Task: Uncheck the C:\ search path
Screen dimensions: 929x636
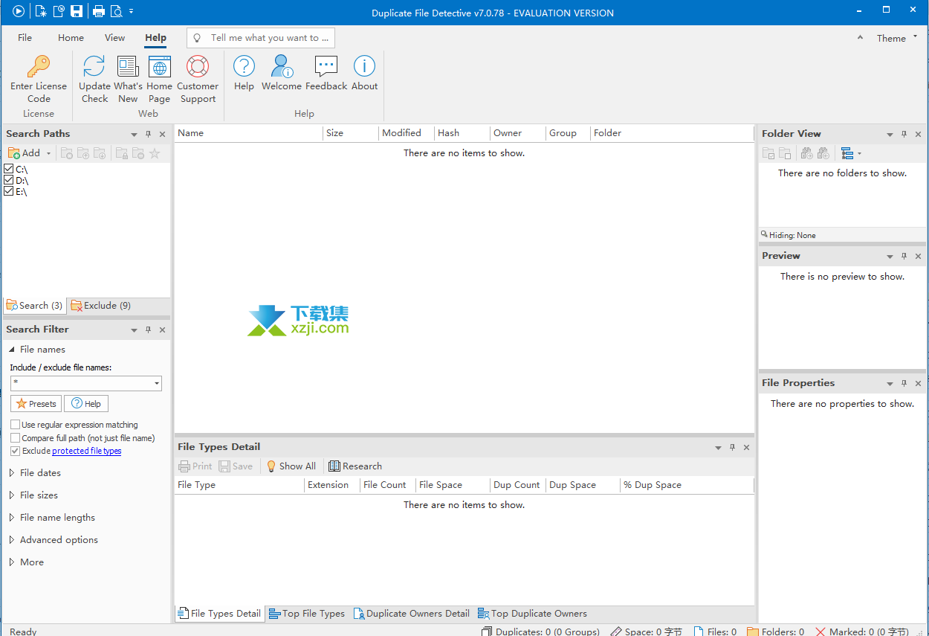Action: click(x=9, y=170)
